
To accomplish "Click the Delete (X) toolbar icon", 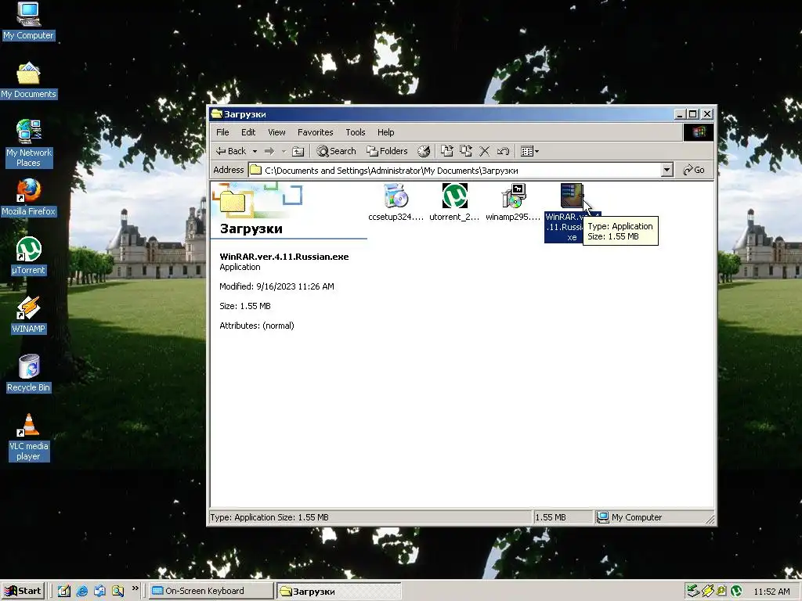I will (484, 151).
